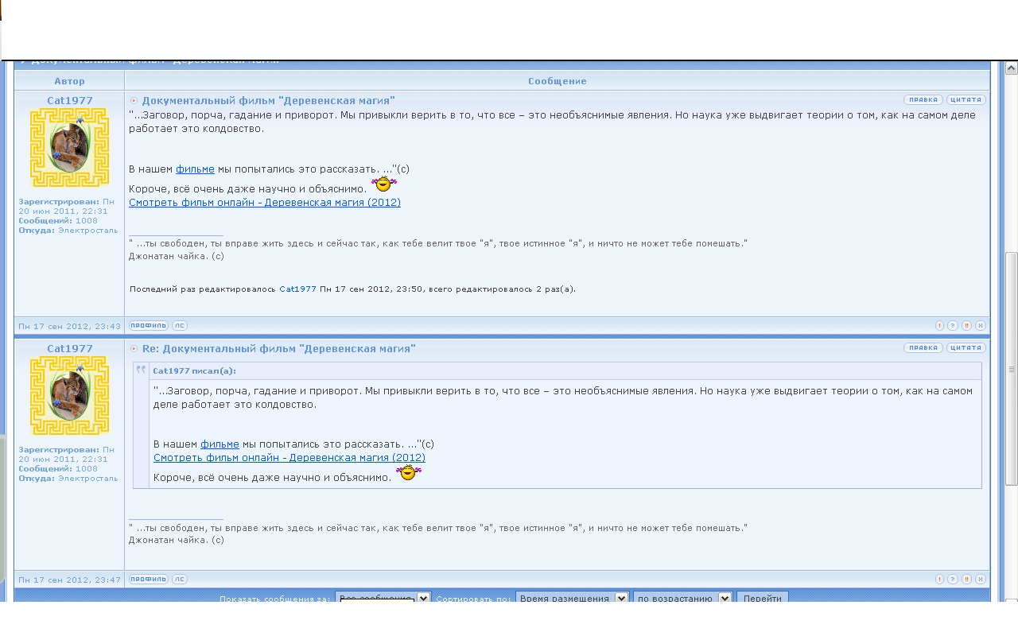Click "Cat1977 писал(а):" quote header
Screen dimensions: 1018x636
[194, 371]
